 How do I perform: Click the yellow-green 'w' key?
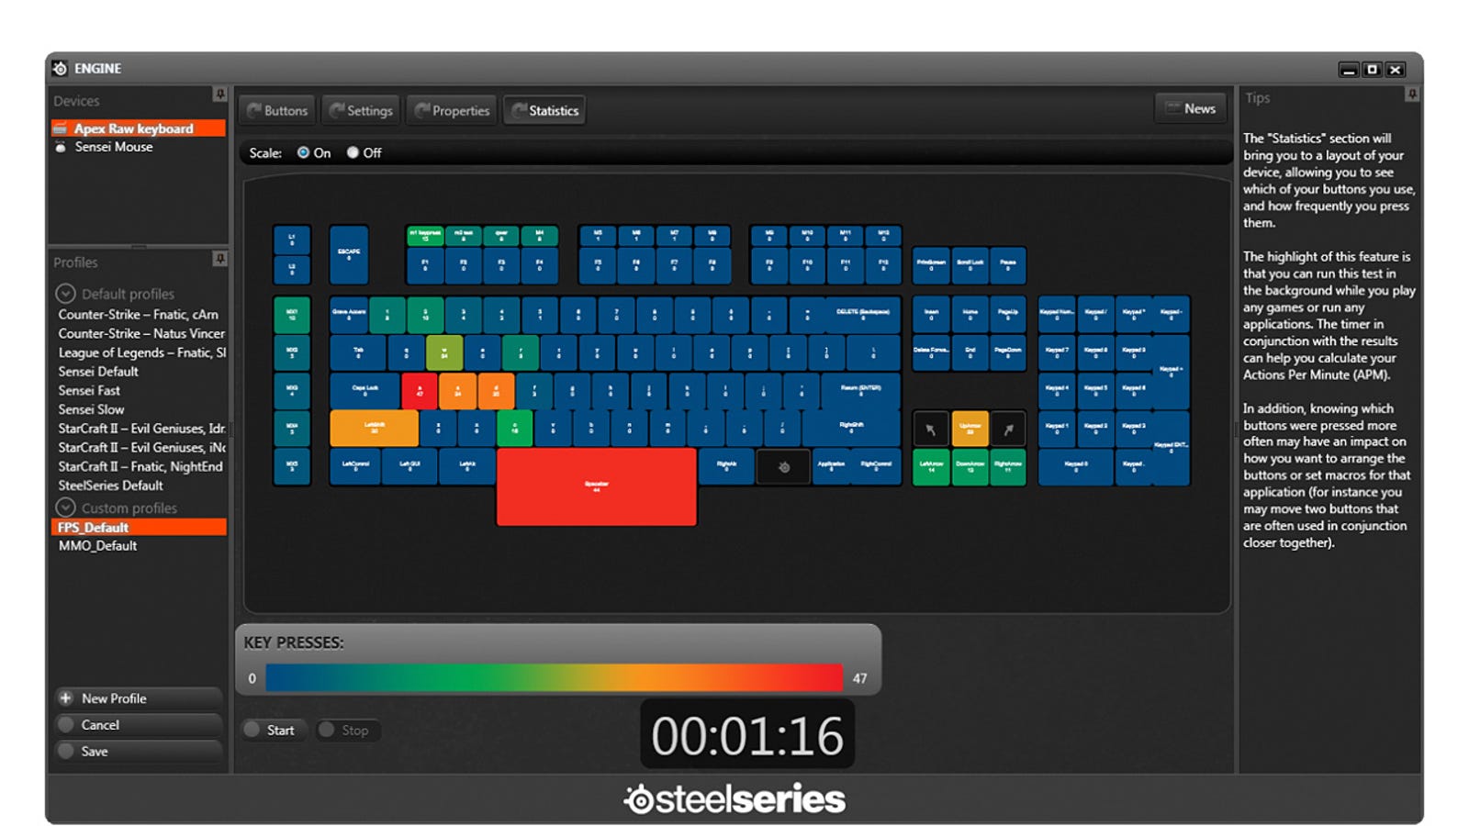point(444,352)
